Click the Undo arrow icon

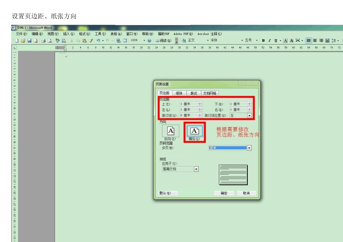pos(98,41)
